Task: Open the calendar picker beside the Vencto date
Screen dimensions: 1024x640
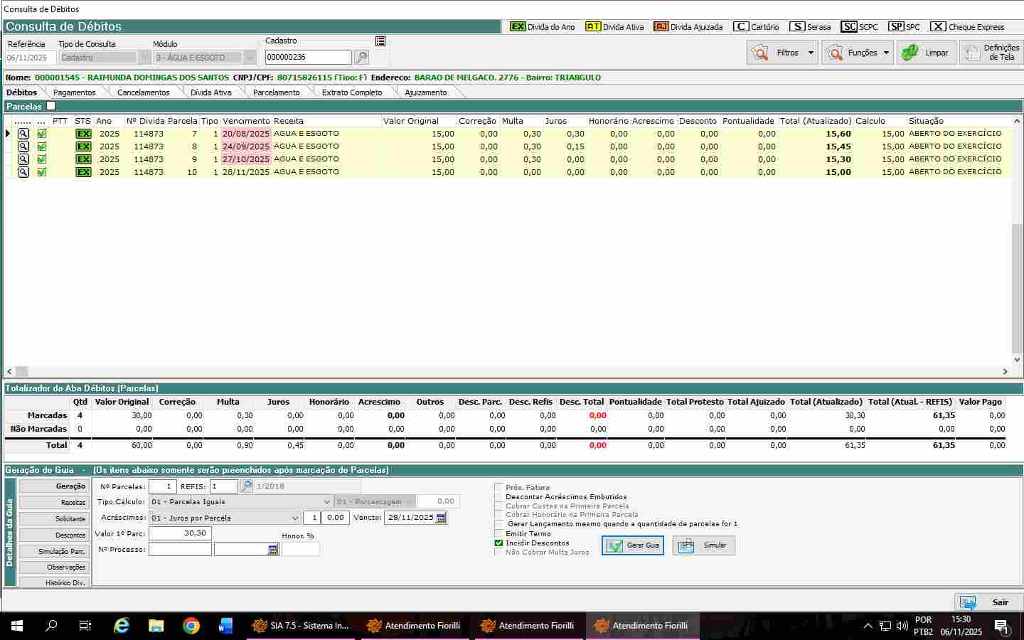Action: [441, 518]
